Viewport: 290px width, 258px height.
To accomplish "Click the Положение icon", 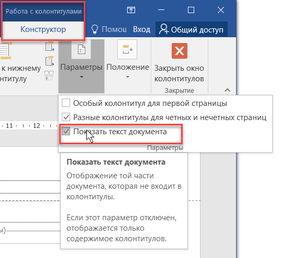I will pyautogui.click(x=127, y=49).
